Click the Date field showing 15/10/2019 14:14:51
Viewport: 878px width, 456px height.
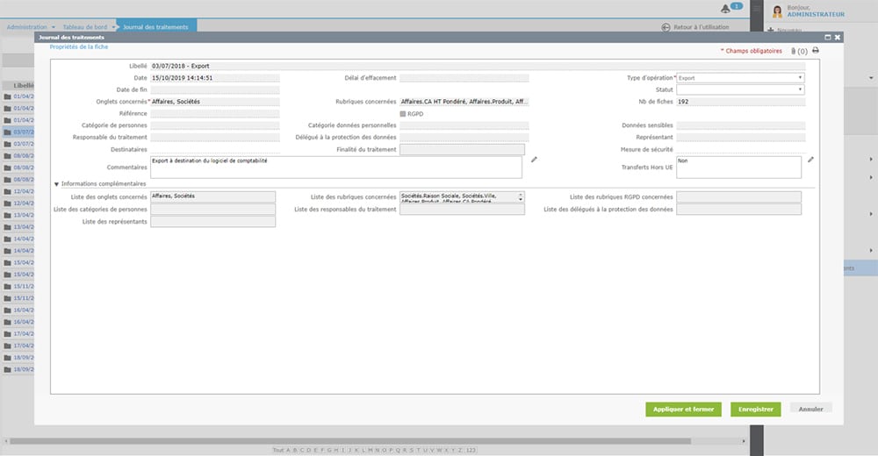(x=215, y=78)
